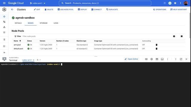Open the top bar three-dot settings menu
The width and height of the screenshot is (191, 107).
point(181,3)
